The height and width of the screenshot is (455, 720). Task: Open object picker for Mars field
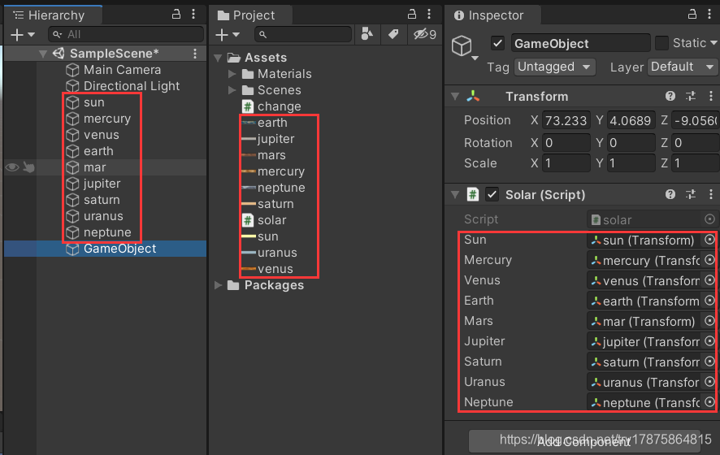click(x=709, y=321)
